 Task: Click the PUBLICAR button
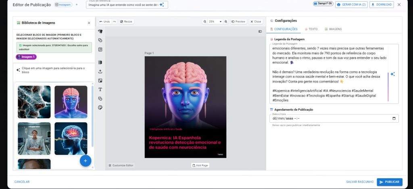click(x=389, y=182)
